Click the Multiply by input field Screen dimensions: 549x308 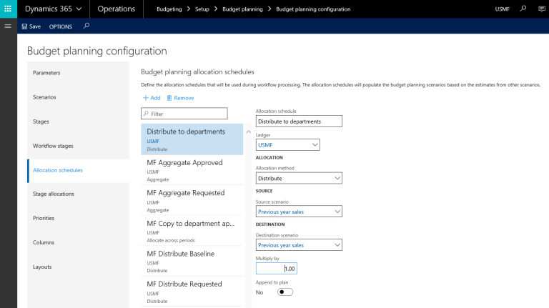[276, 269]
